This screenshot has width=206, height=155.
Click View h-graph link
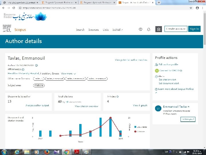140,105
